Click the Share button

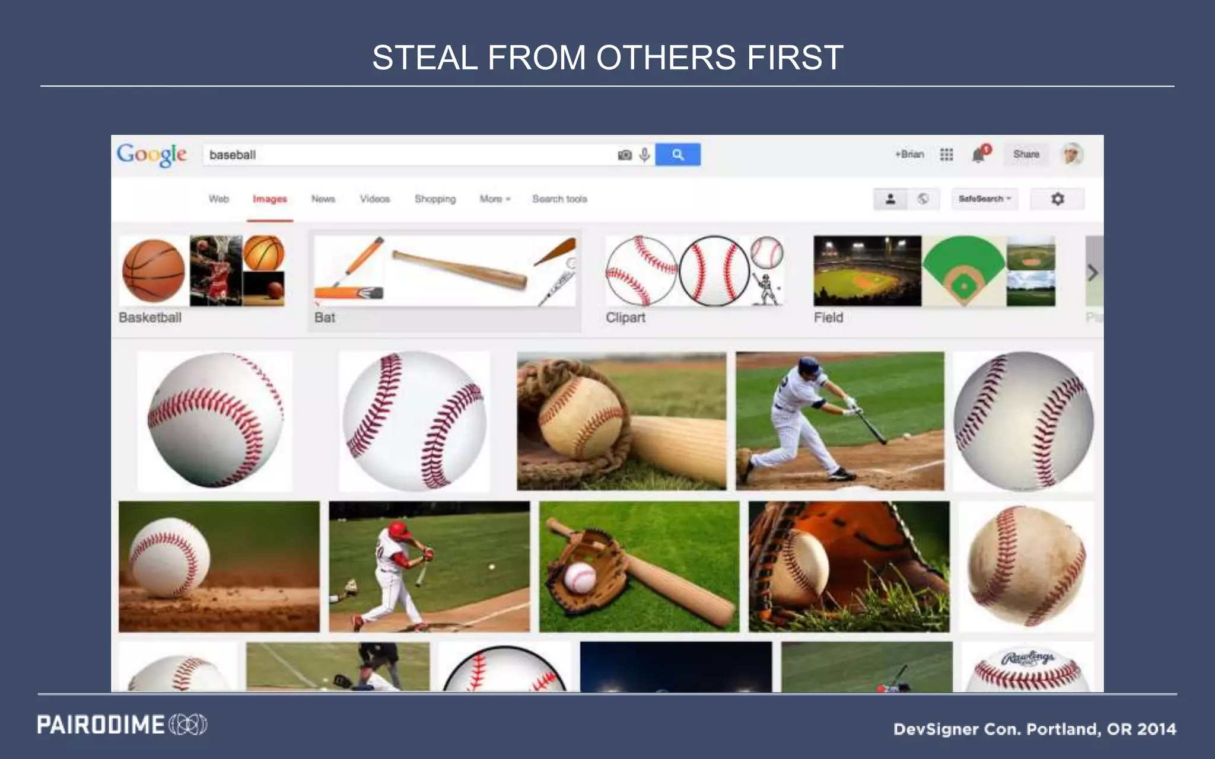pyautogui.click(x=1026, y=154)
